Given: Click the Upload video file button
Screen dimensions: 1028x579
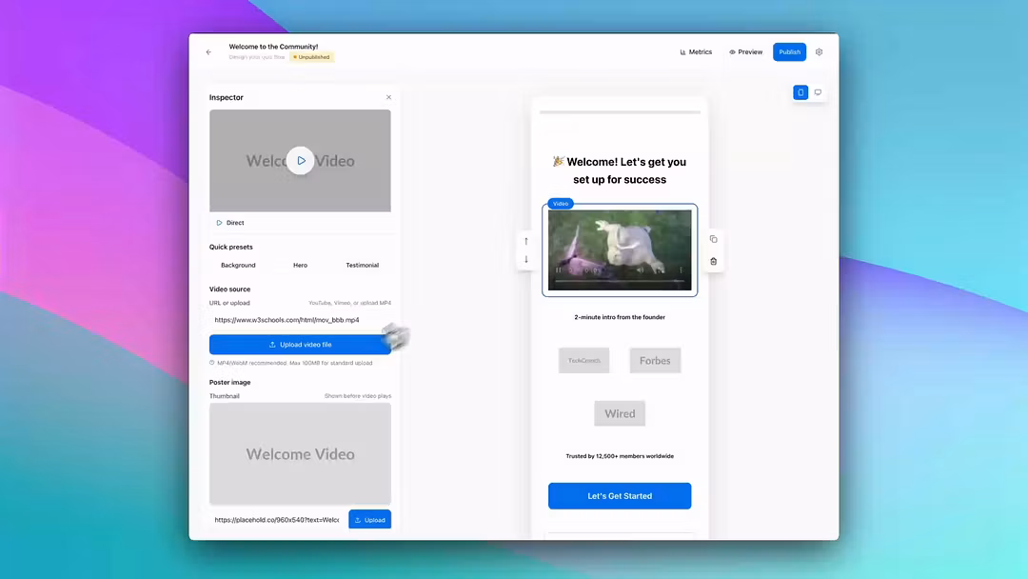Looking at the screenshot, I should 300,345.
